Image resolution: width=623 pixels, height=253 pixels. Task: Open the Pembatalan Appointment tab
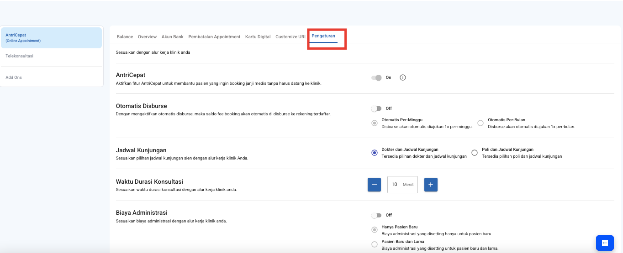tap(214, 37)
